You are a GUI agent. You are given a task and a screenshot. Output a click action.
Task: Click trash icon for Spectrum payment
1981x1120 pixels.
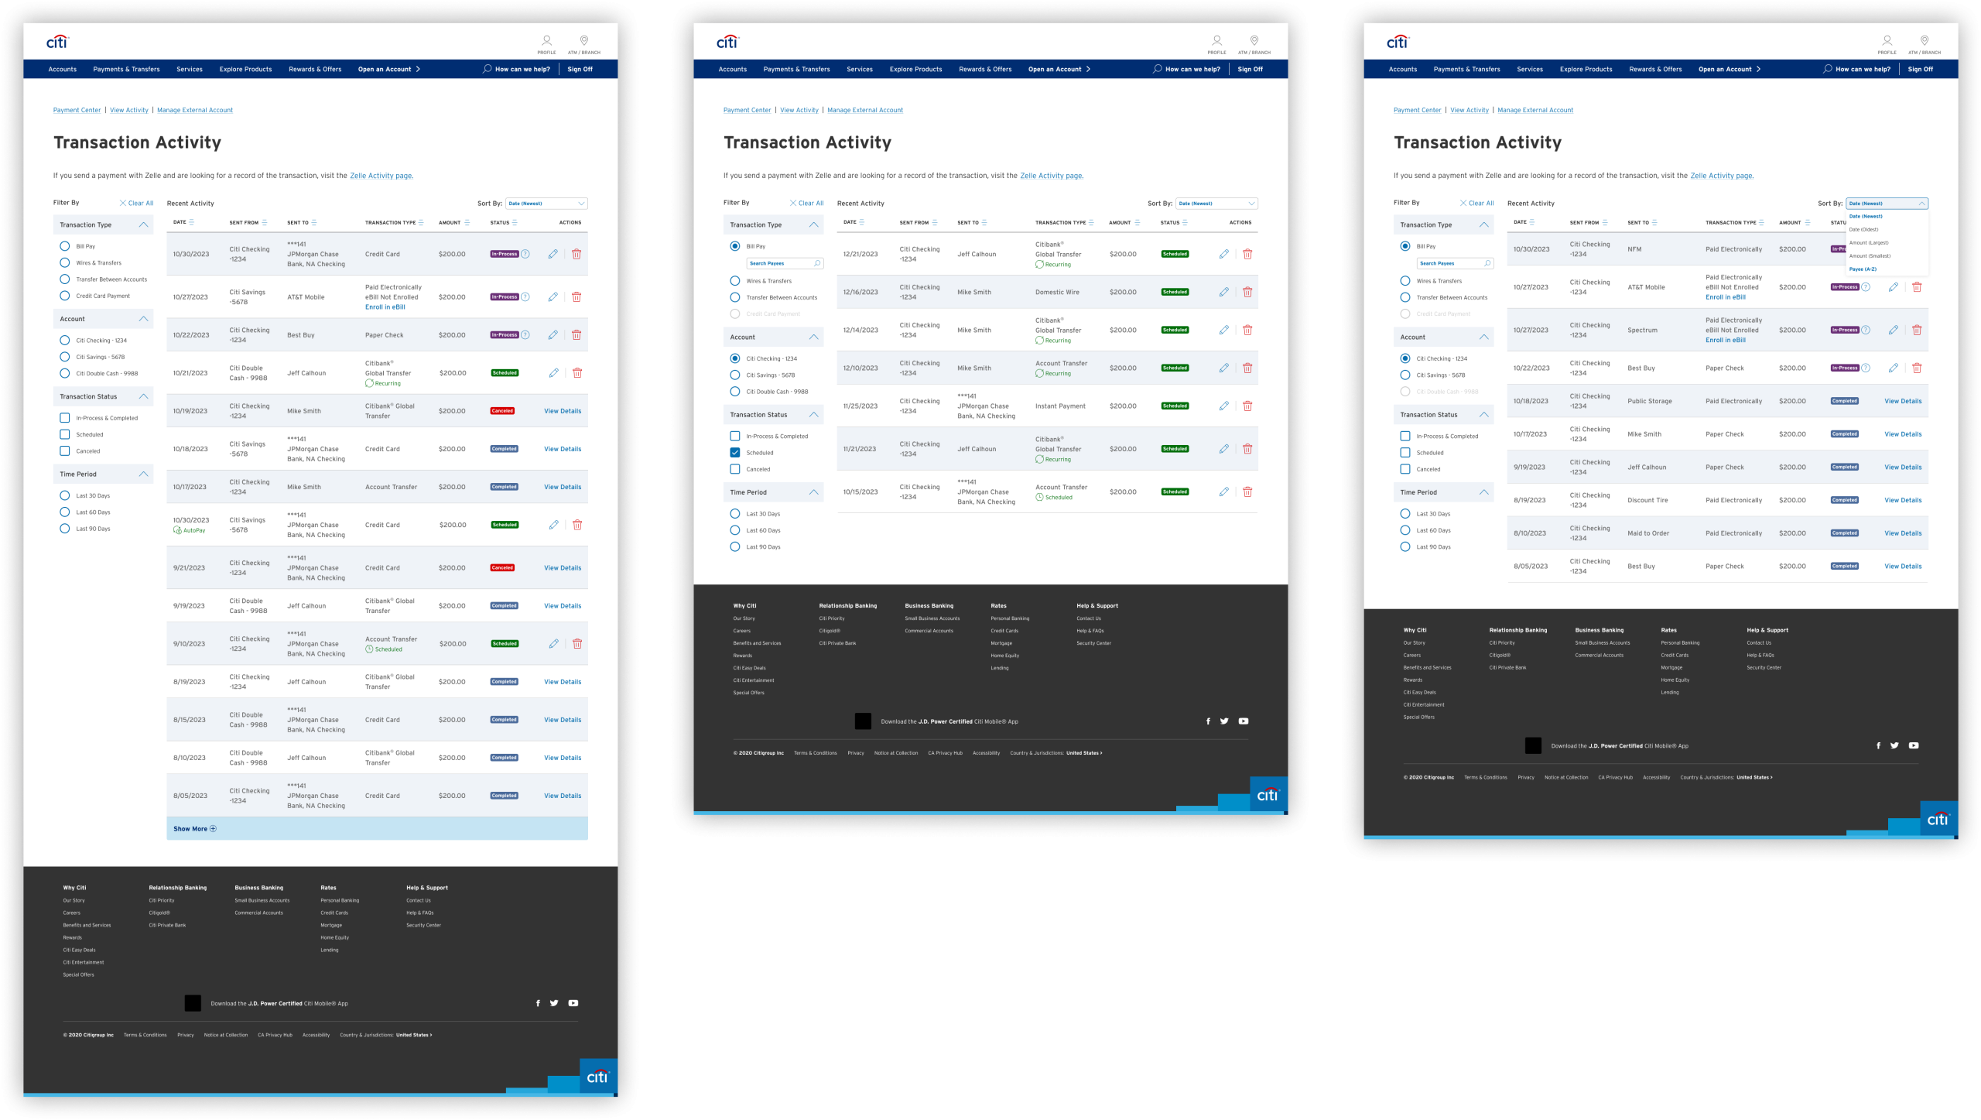tap(1917, 330)
